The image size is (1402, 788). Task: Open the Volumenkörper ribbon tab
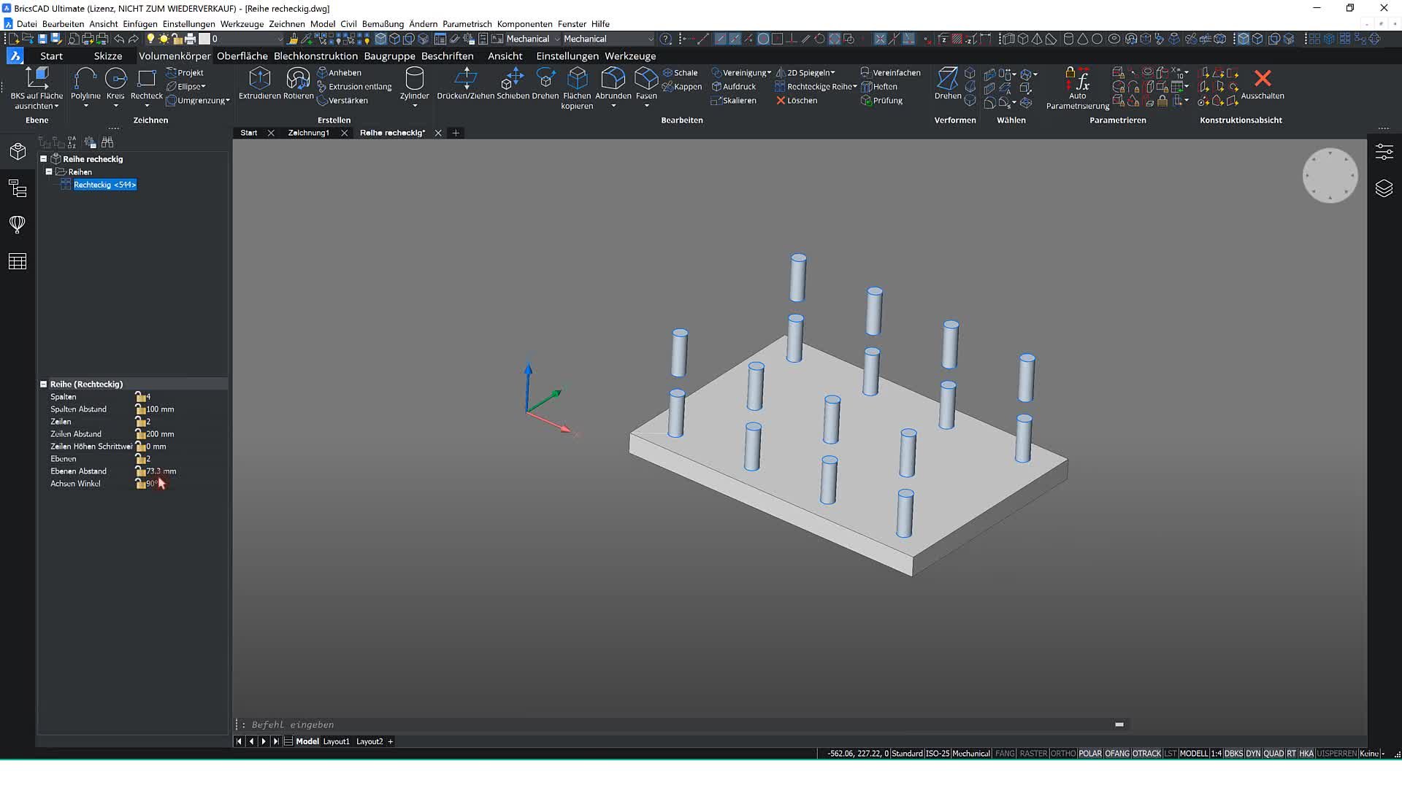click(x=175, y=55)
